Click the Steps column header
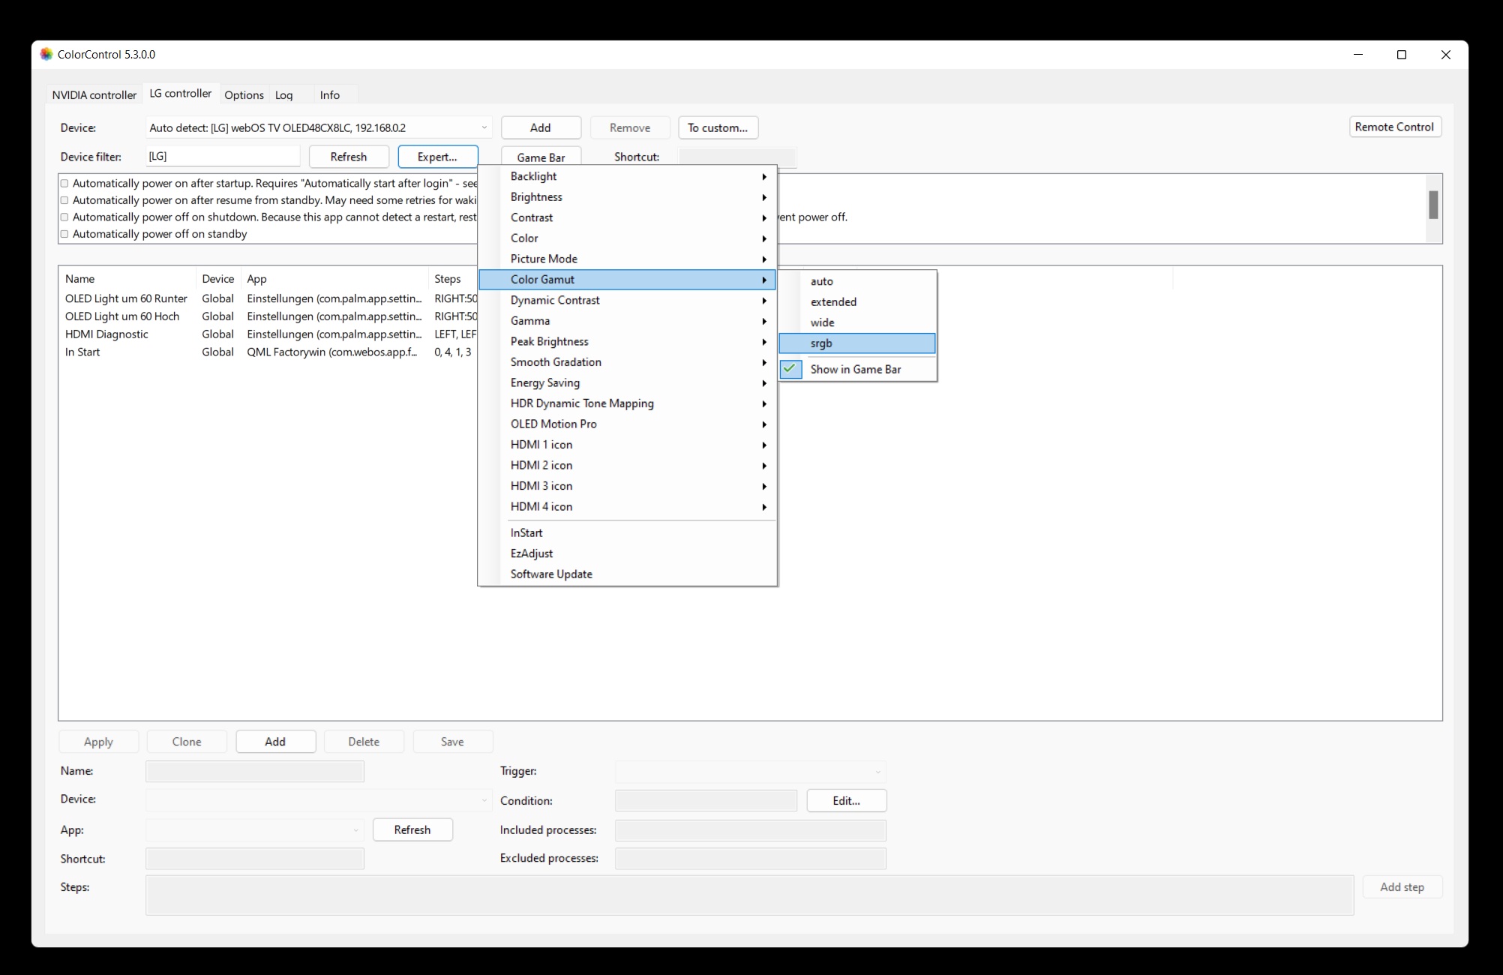This screenshot has width=1503, height=975. click(453, 278)
